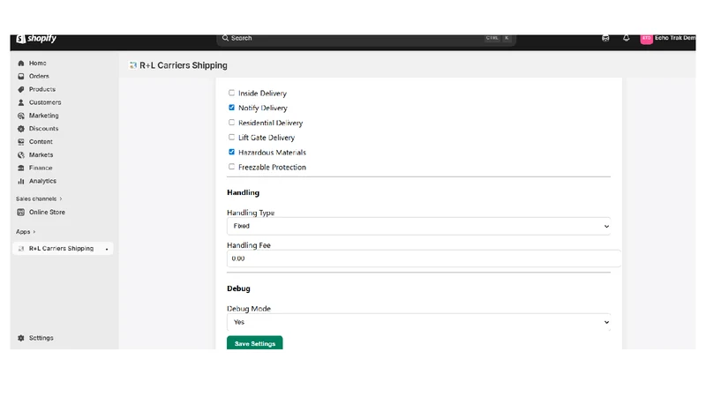Viewport: 706px width, 397px height.
Task: Uncheck Hazardous Materials checkbox
Action: 231,152
